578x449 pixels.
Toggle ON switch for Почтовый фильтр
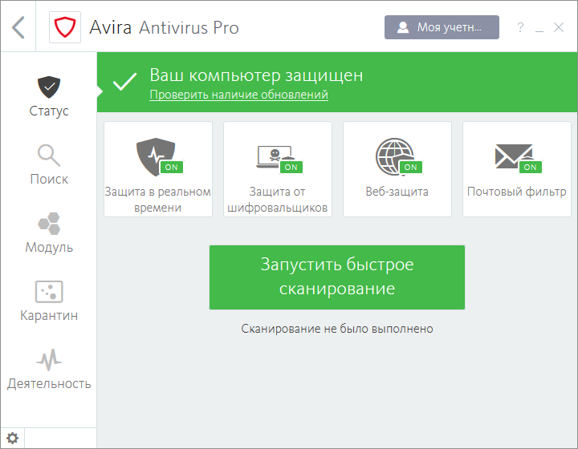point(530,167)
